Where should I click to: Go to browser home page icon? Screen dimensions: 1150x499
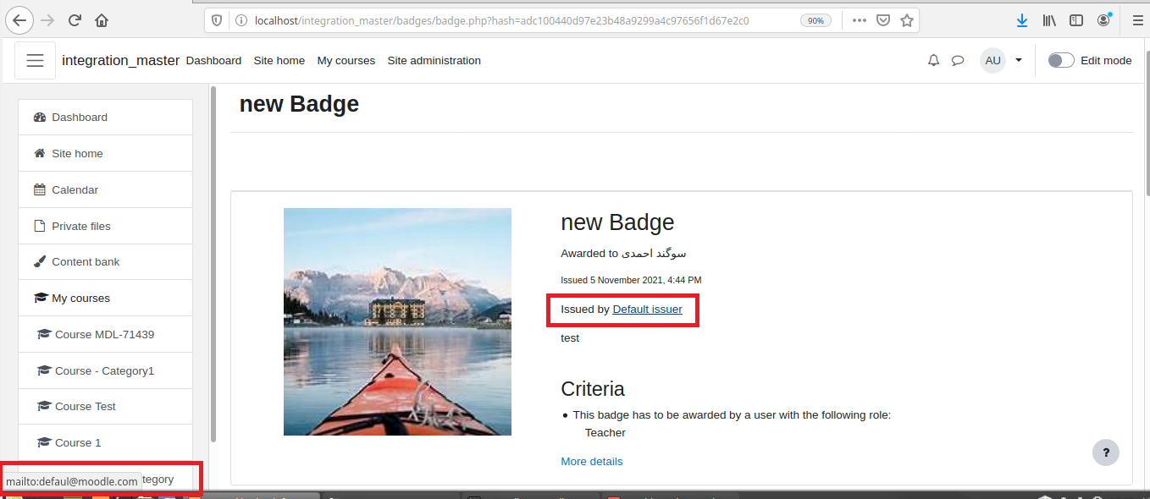pyautogui.click(x=102, y=20)
